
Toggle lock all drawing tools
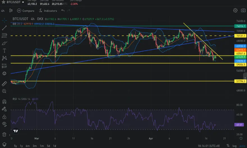[4, 117]
